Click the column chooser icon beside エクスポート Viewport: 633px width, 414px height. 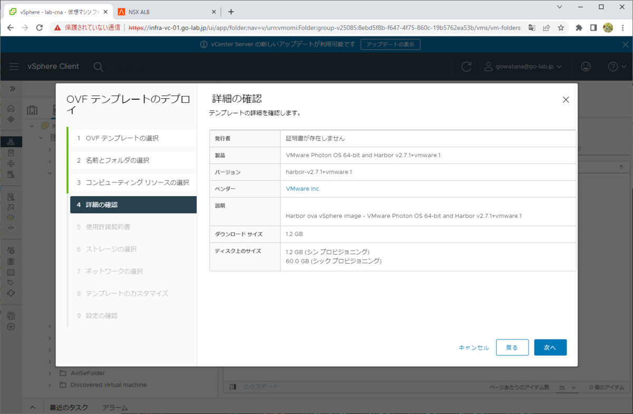tap(233, 387)
